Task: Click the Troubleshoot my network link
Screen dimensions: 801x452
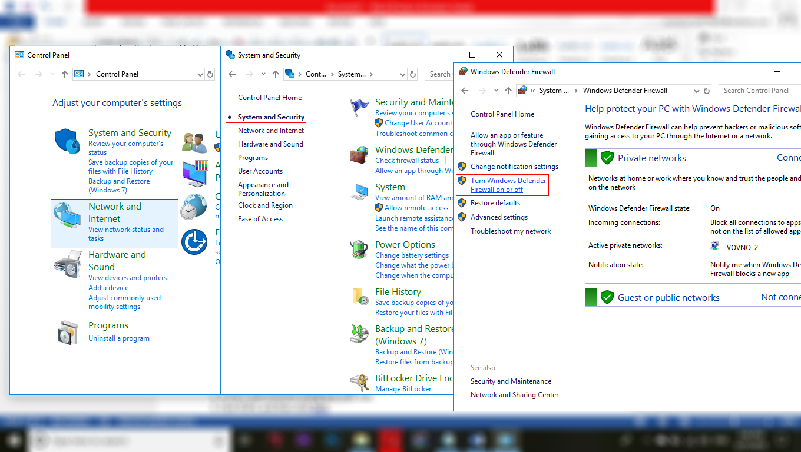Action: click(x=511, y=231)
